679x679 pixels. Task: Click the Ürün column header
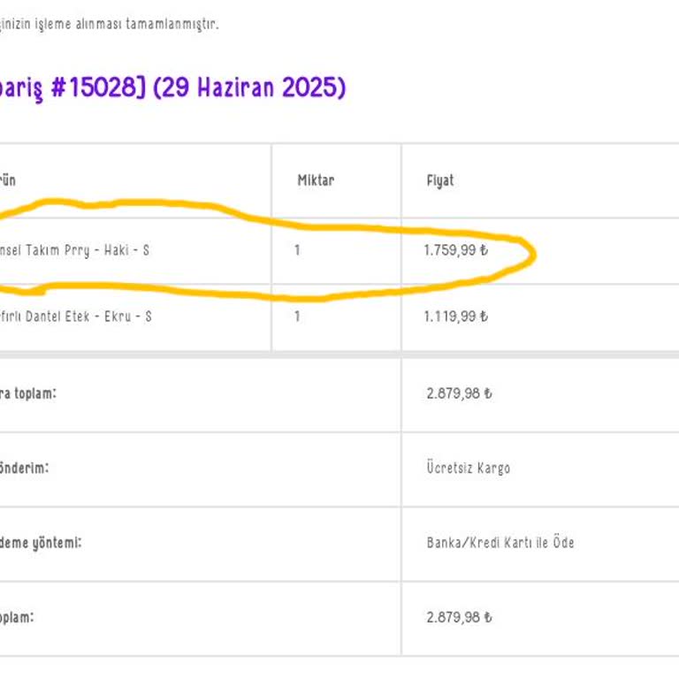pos(7,180)
